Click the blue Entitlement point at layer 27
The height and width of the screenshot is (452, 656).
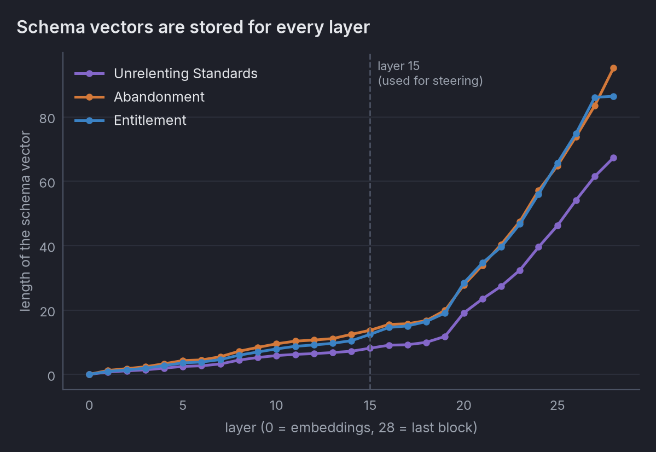[x=595, y=98]
